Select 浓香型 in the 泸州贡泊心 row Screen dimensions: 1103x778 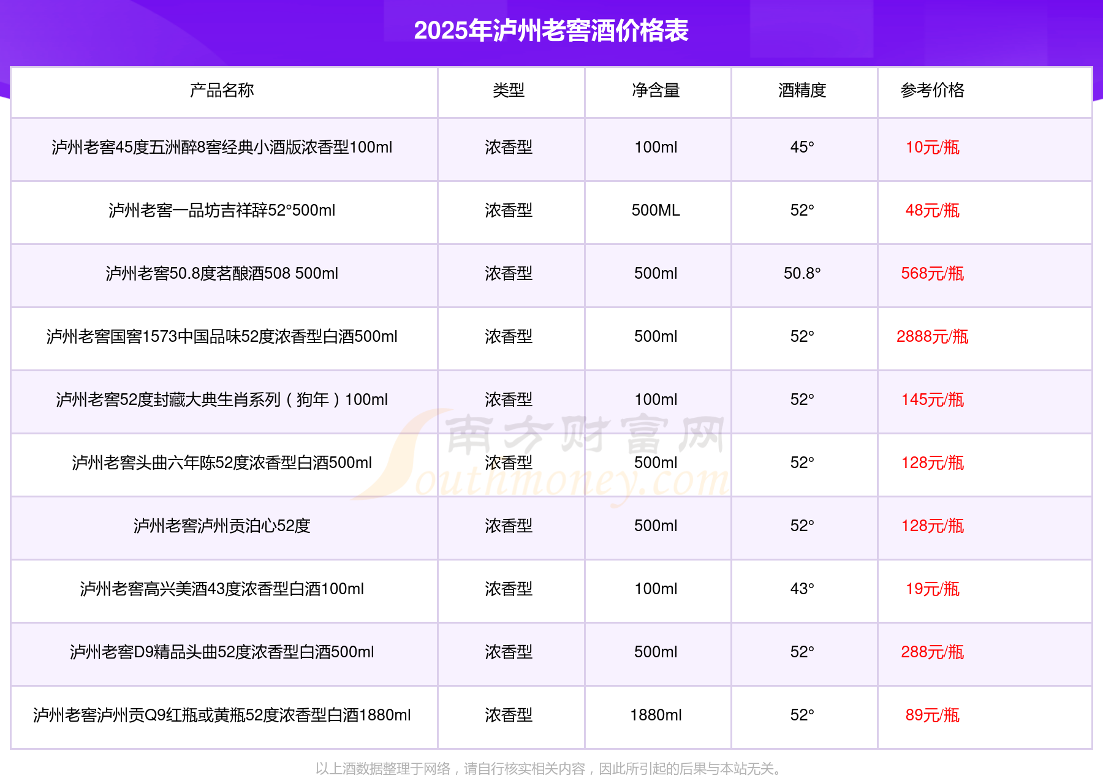(x=509, y=526)
